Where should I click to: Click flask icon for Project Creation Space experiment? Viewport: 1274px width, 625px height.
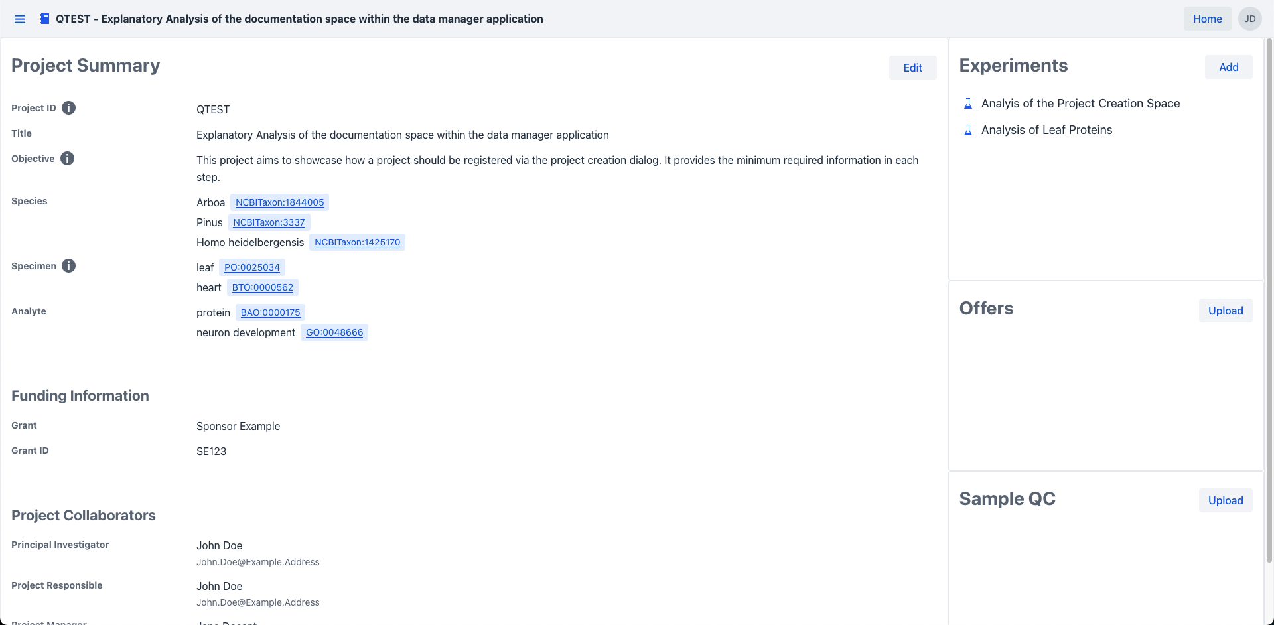pos(968,104)
